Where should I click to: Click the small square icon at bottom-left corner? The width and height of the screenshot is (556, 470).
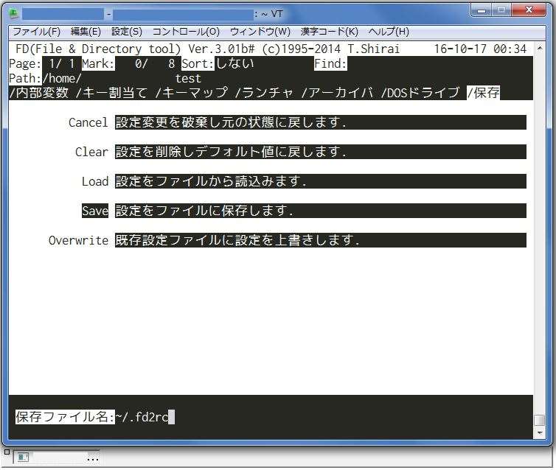tap(7, 452)
